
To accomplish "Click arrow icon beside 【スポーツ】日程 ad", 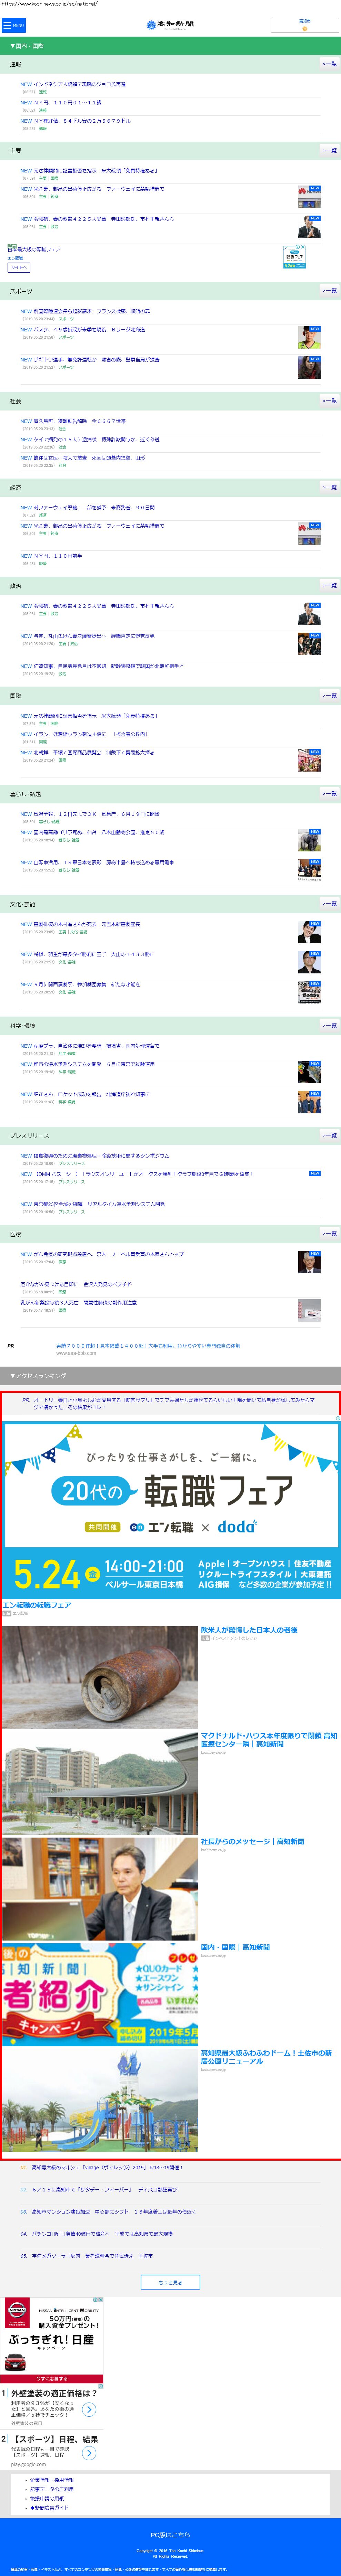I will (89, 2452).
